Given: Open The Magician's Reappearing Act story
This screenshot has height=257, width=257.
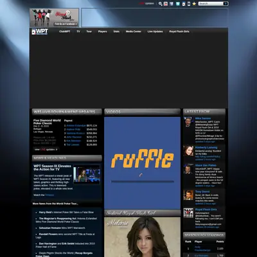Looking at the screenshot, I should click(x=66, y=220).
